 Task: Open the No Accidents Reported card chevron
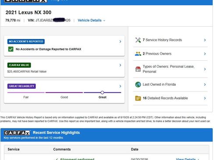pos(120,42)
